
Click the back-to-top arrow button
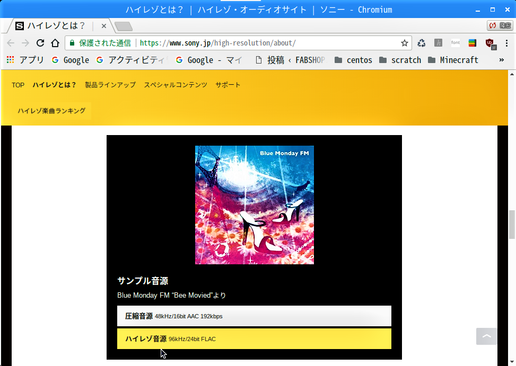(487, 336)
